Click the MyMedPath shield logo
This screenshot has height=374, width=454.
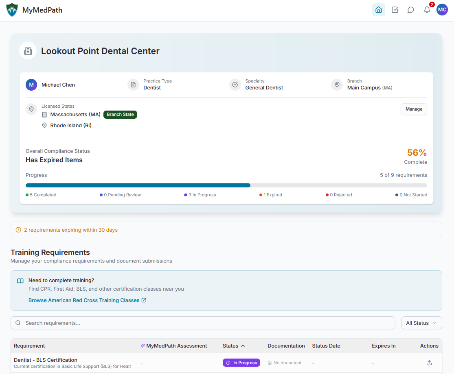(x=12, y=9)
